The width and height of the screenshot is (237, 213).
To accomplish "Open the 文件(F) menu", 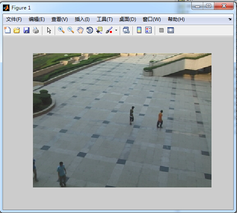I will click(x=14, y=19).
